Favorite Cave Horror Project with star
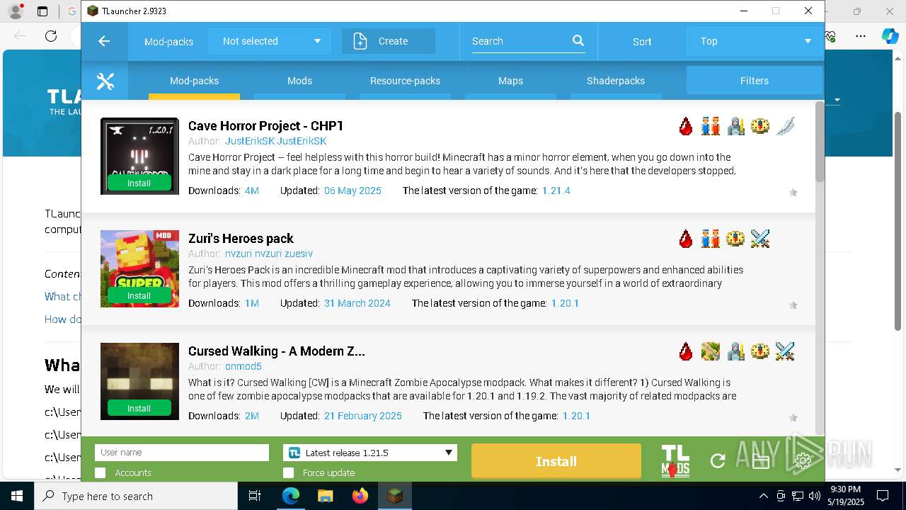The image size is (906, 510). [x=793, y=193]
